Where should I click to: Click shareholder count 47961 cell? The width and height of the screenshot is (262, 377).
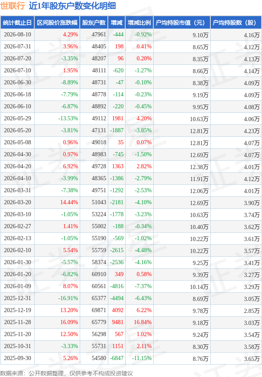(x=99, y=35)
